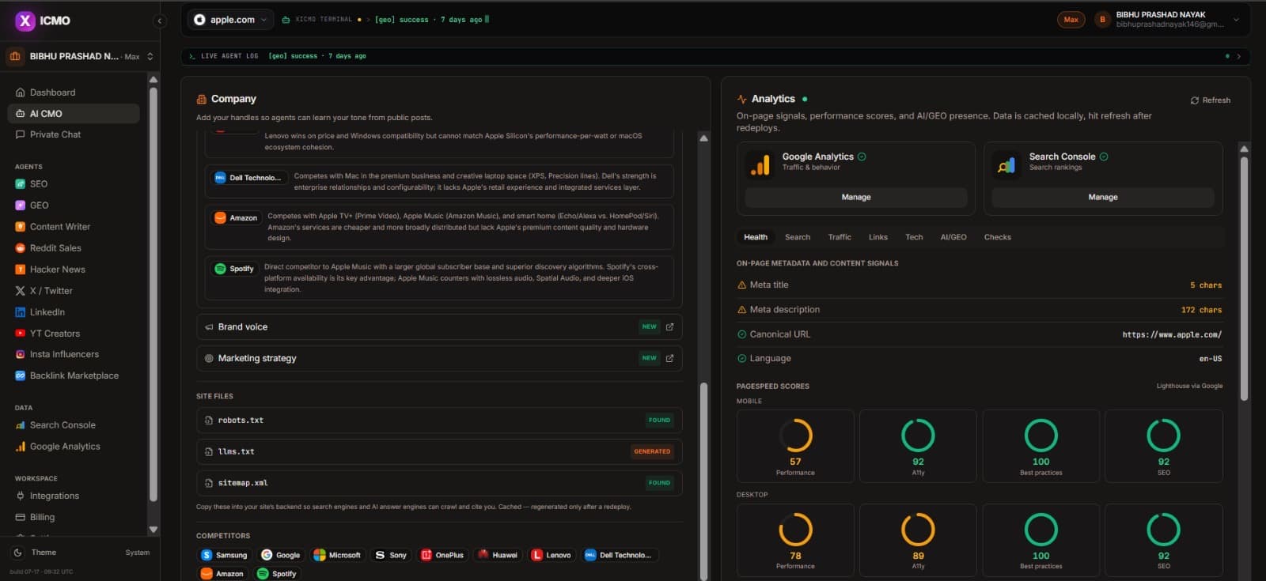This screenshot has width=1266, height=581.
Task: Select the Google competitor chip
Action: click(281, 555)
